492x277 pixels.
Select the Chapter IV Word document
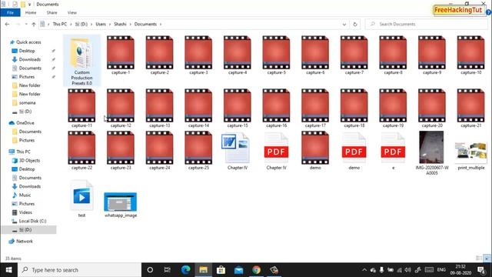pos(238,151)
